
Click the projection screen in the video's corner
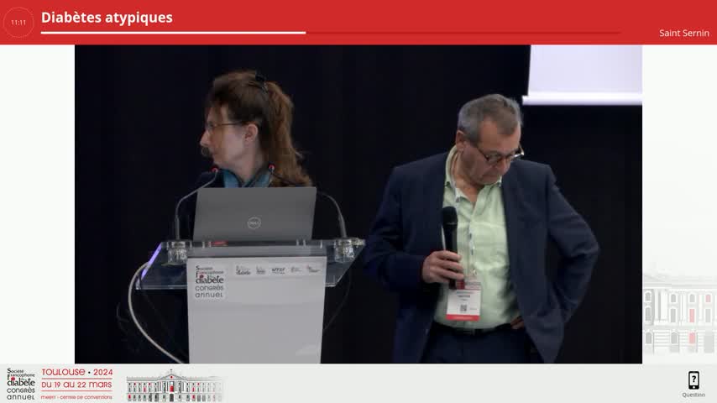[x=585, y=74]
